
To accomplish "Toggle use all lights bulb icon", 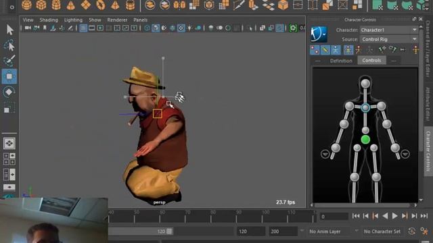I will pos(189,28).
